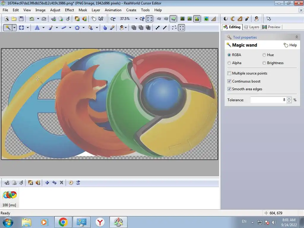Add a frame with the single blue plus

click(47, 183)
